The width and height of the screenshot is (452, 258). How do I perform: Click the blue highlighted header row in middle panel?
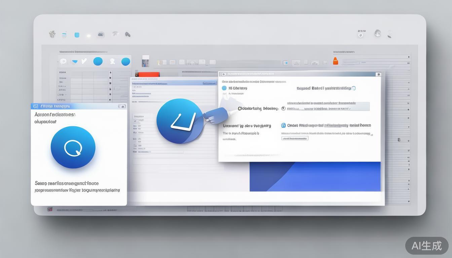click(x=174, y=83)
